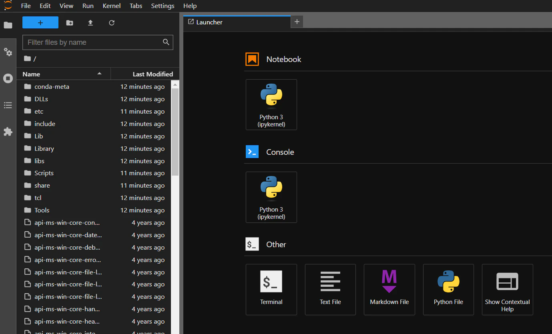Screen dimensions: 552x334
Task: Sort files by Last Modified column
Action: (145, 74)
